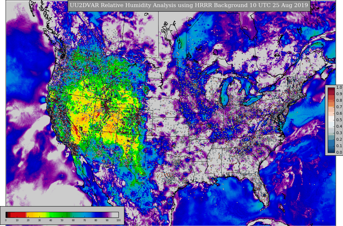Click the 0.6 label on the right colorbar
The width and height of the screenshot is (343, 226).
pos(339,114)
